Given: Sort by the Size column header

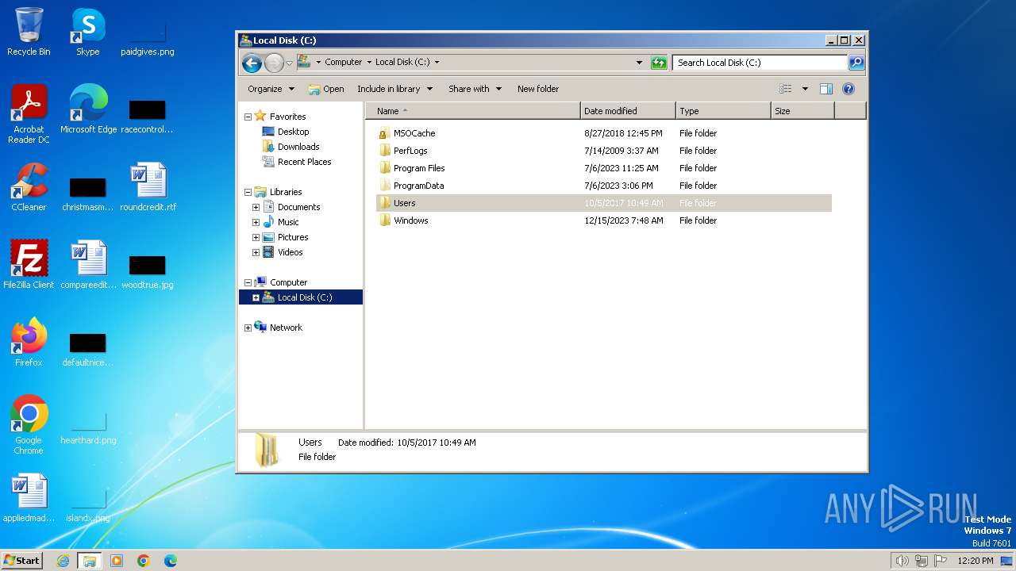Looking at the screenshot, I should pos(802,111).
